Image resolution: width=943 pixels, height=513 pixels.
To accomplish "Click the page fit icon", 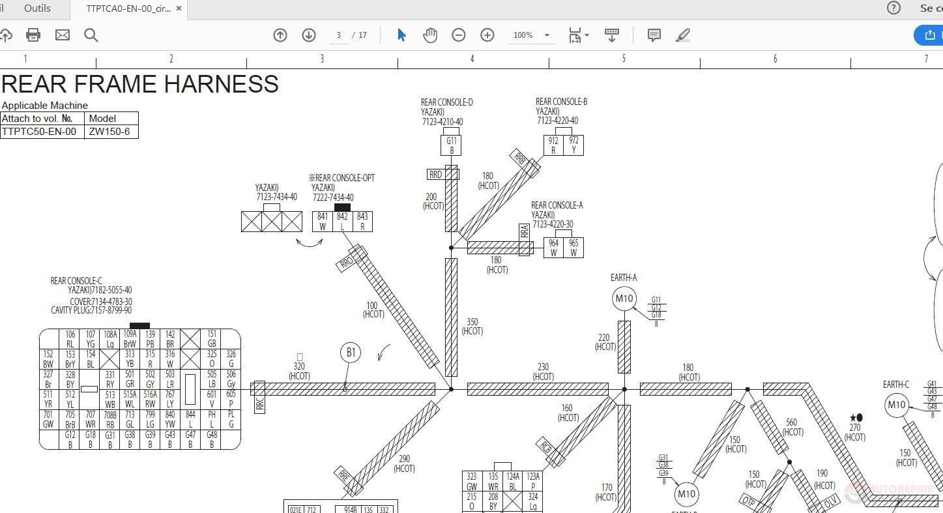I will (574, 35).
